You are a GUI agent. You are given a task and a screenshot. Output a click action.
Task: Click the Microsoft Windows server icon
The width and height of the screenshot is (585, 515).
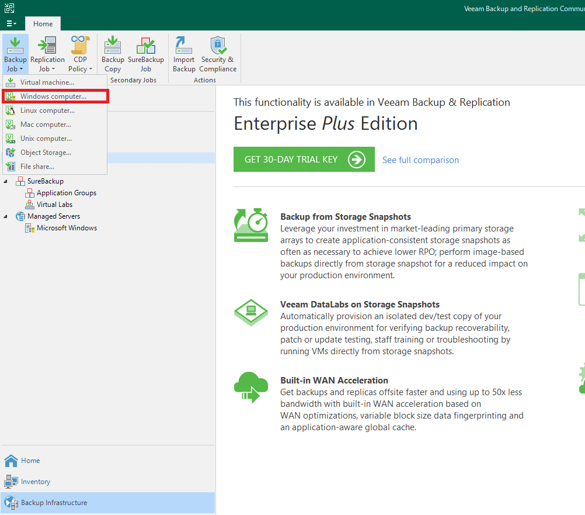29,228
